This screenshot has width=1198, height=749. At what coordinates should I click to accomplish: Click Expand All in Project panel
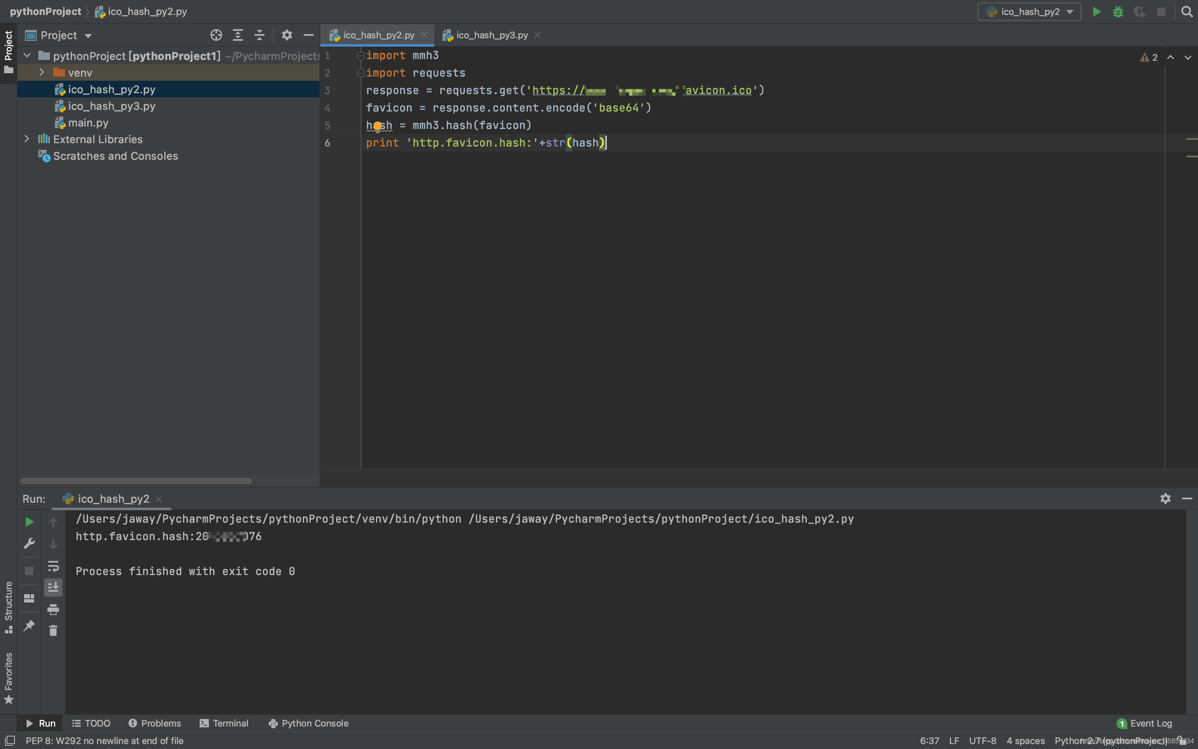tap(238, 35)
